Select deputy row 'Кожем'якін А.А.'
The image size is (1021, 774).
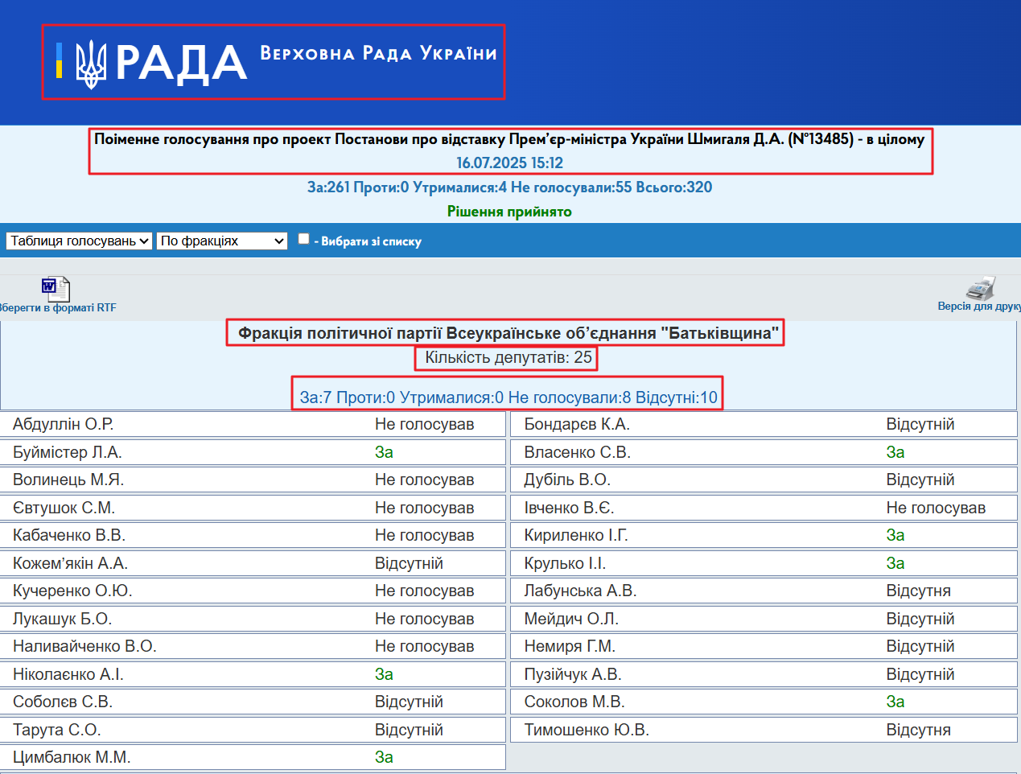tap(253, 563)
